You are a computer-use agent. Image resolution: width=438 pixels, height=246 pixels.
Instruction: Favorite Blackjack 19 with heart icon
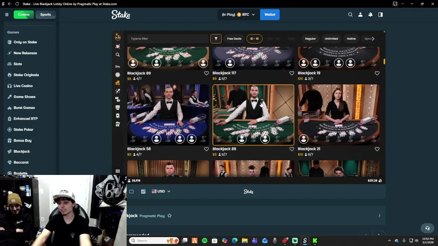(x=377, y=73)
